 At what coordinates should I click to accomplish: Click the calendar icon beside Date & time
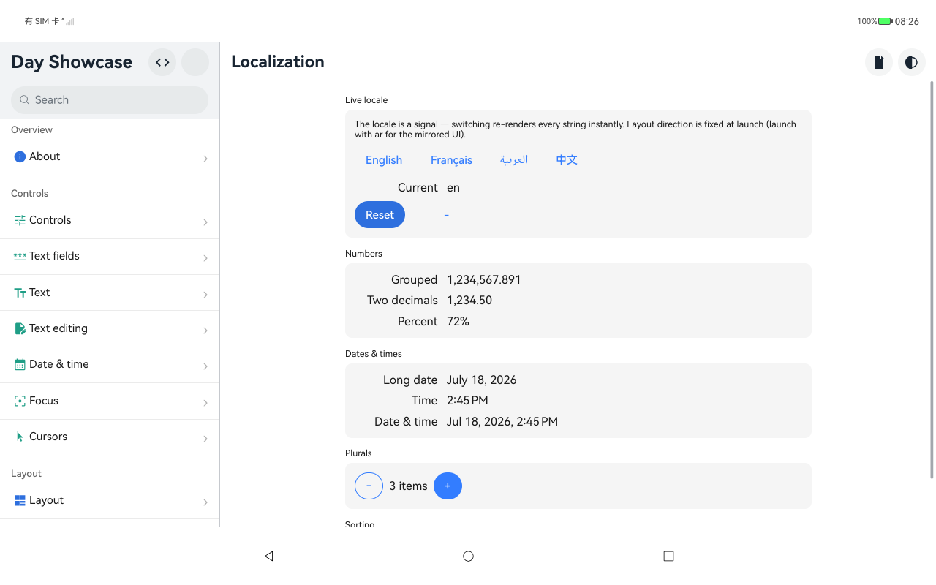tap(20, 364)
